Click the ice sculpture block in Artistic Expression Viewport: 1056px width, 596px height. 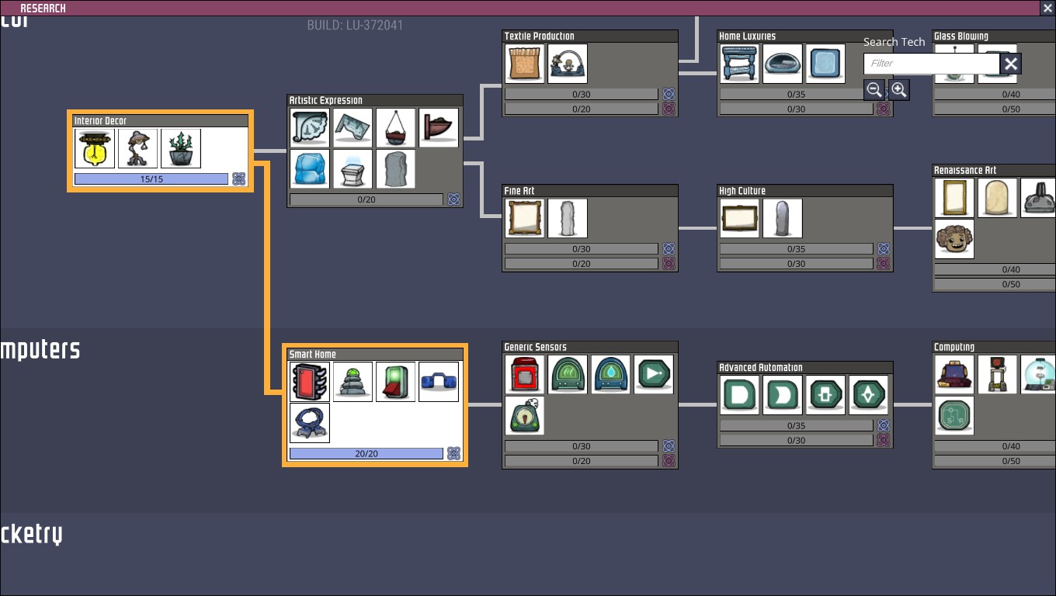click(310, 169)
